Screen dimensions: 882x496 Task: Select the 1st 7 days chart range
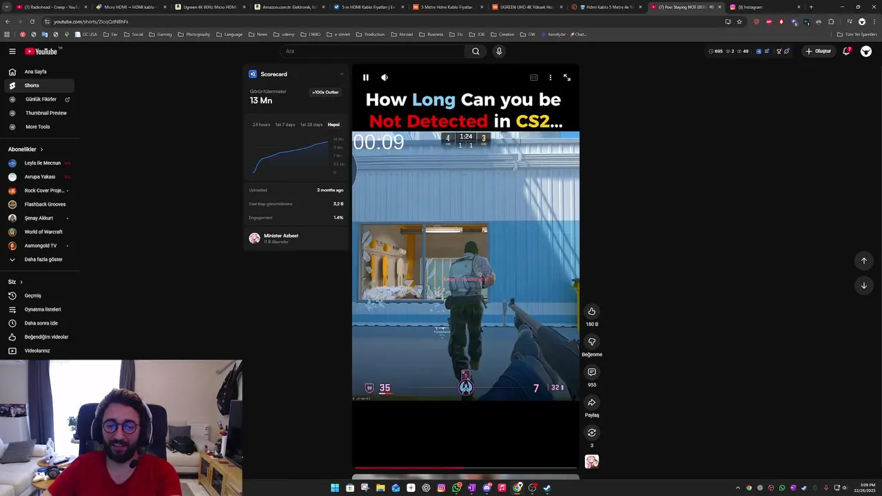(285, 125)
